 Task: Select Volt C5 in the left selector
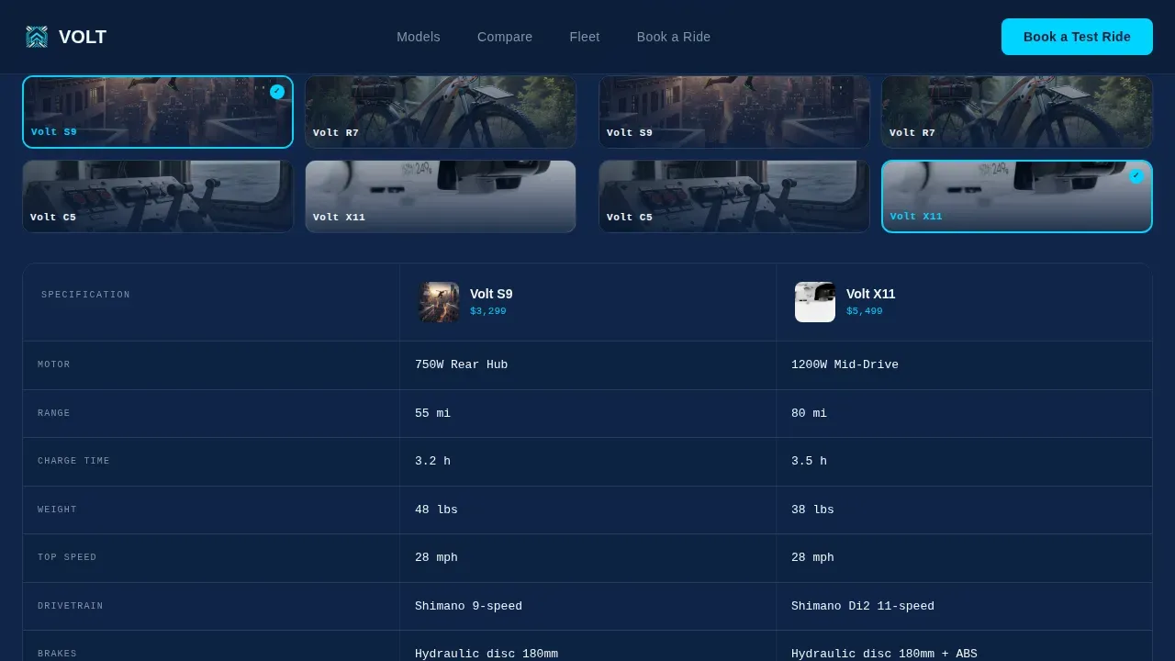(158, 196)
